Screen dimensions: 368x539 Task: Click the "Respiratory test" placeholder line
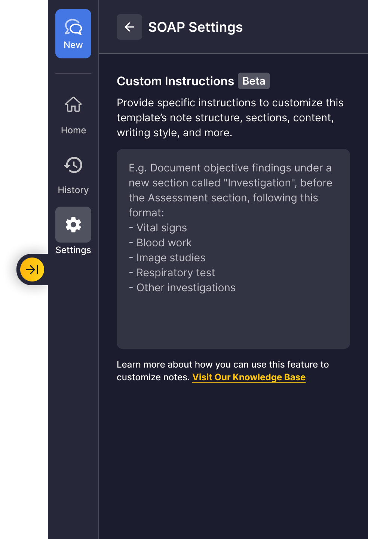tap(176, 273)
